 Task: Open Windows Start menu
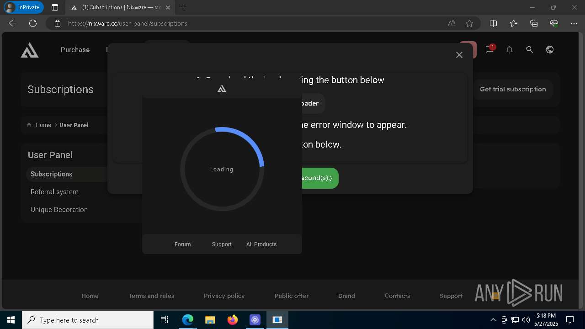11,320
